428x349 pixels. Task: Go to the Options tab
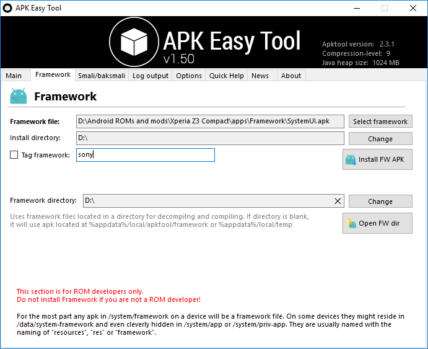pos(189,76)
